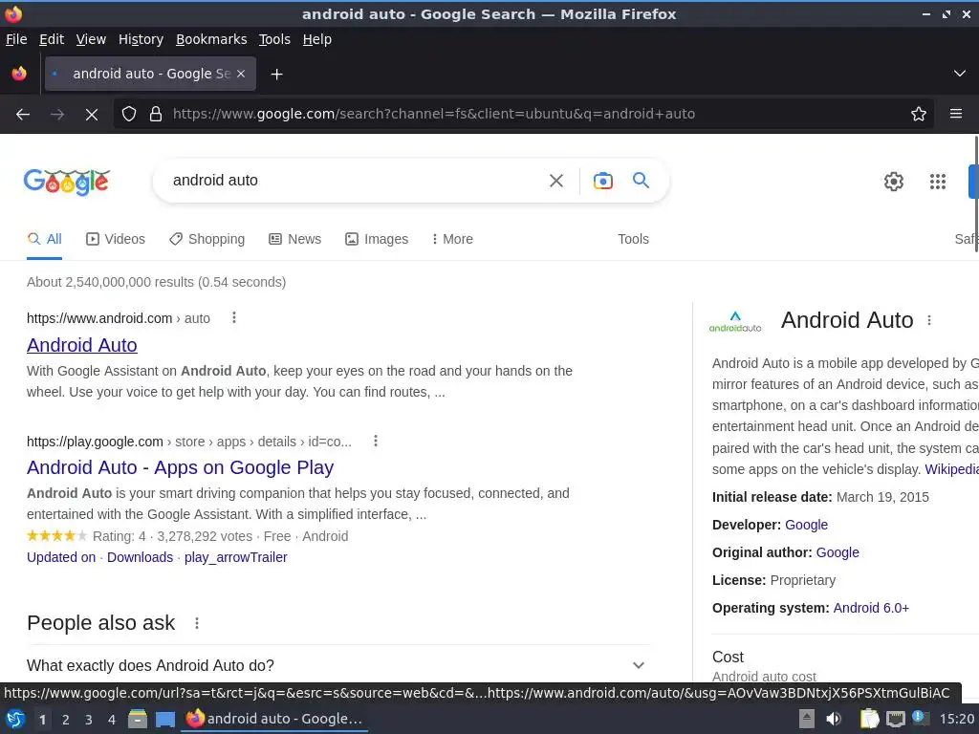Open the Android Auto logo thumbnail
The width and height of the screenshot is (979, 734).
pos(735,321)
